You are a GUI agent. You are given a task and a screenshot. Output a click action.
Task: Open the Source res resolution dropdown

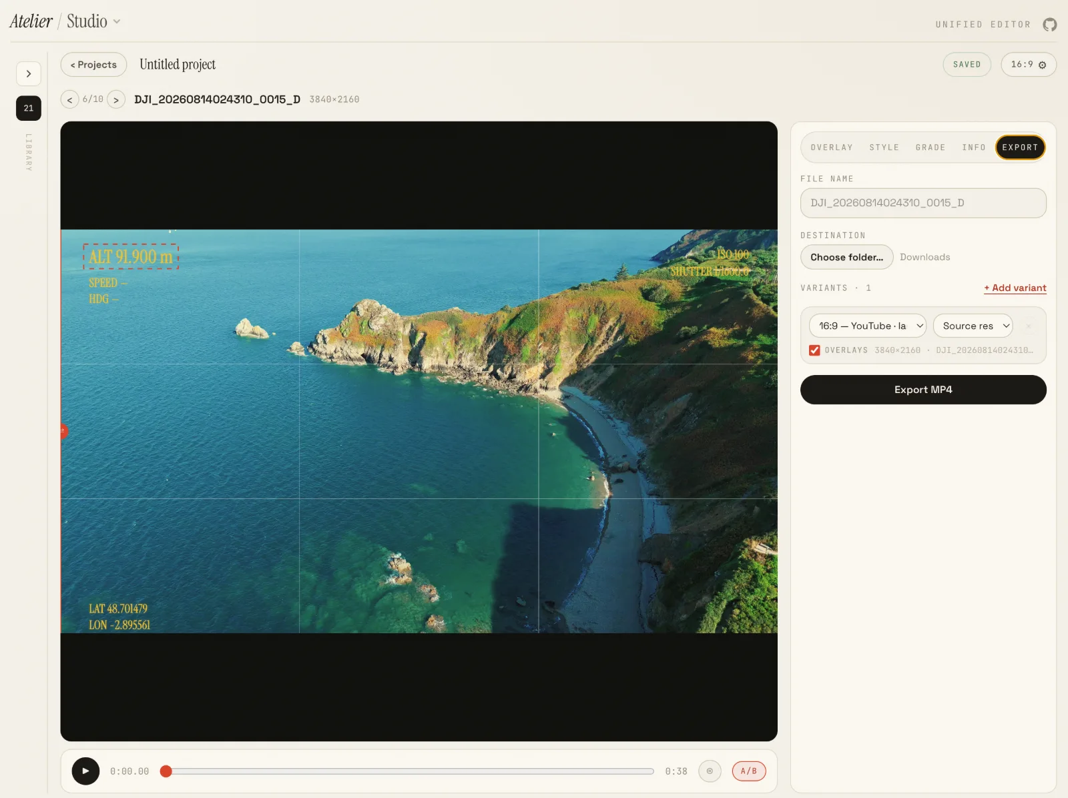coord(973,326)
